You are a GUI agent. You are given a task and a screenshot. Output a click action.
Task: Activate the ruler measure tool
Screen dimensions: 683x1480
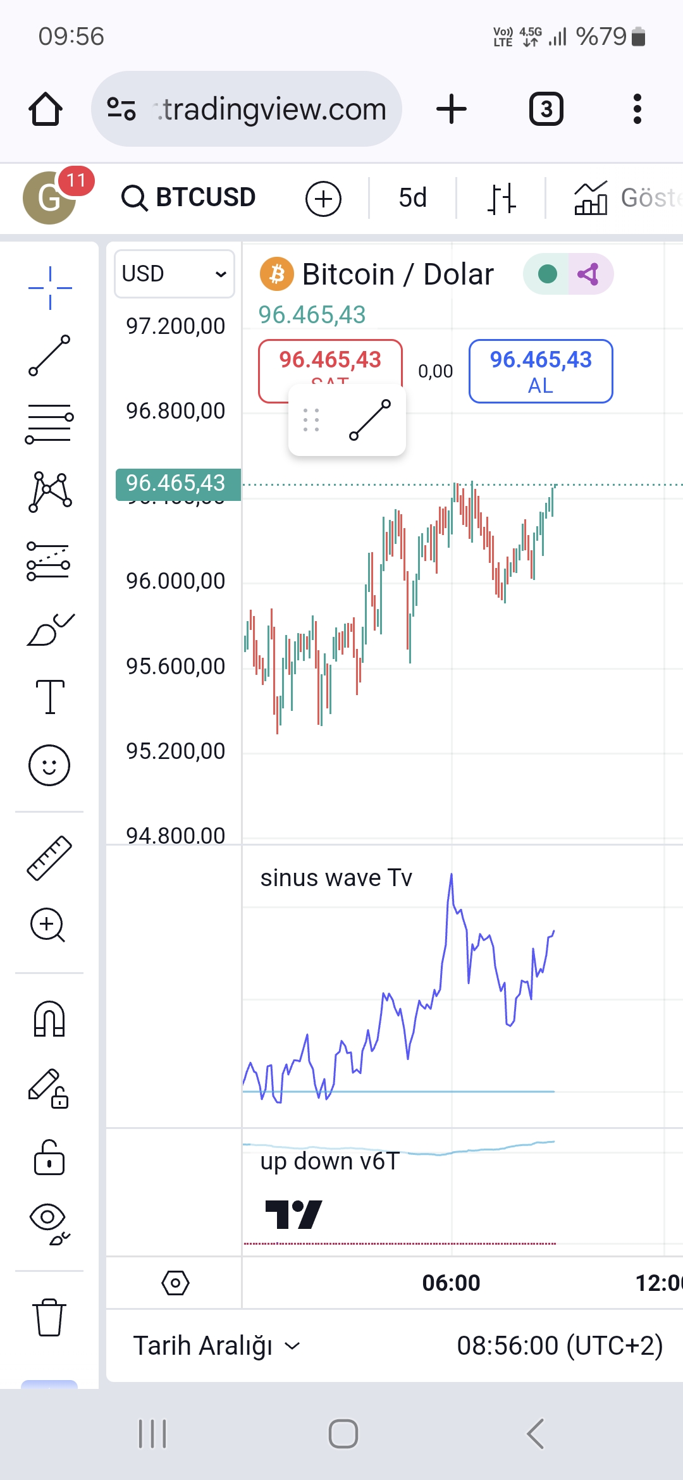49,858
